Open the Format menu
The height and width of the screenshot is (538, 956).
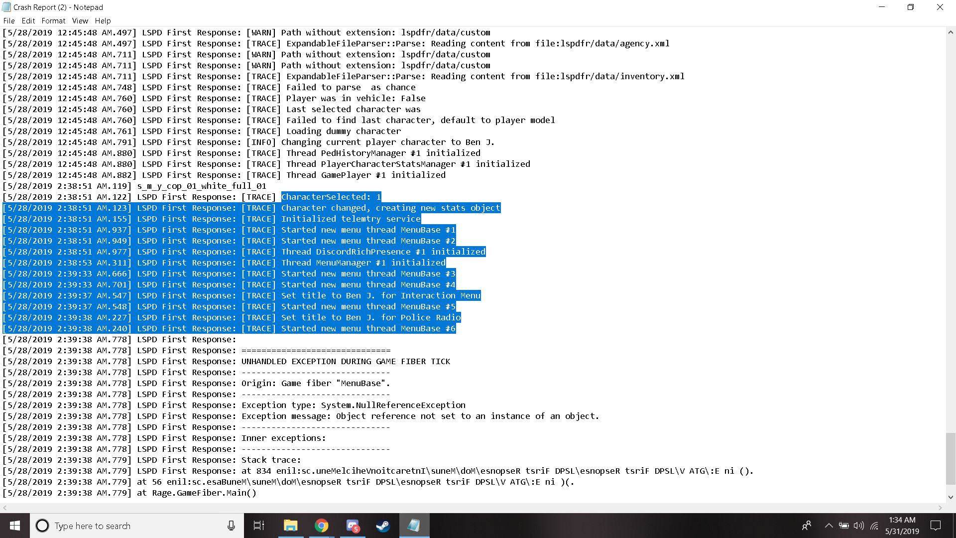click(53, 21)
